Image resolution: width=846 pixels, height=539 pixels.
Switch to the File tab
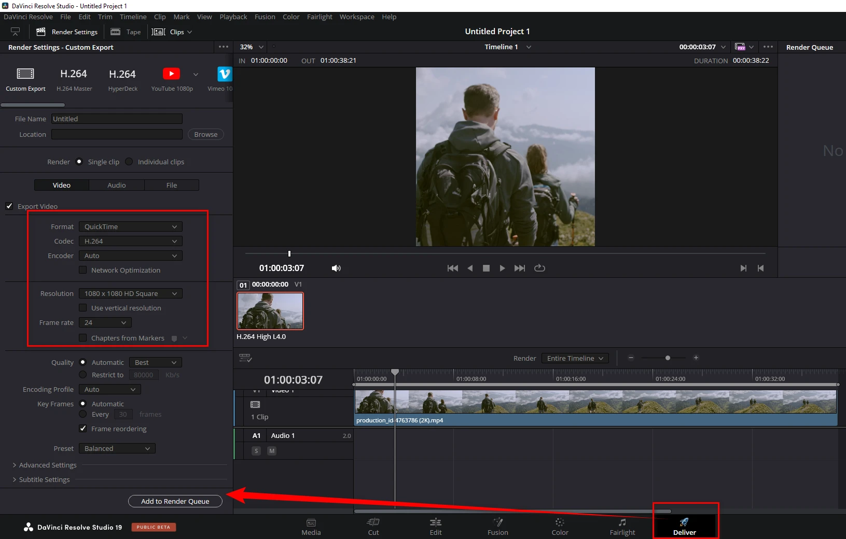[x=172, y=185]
